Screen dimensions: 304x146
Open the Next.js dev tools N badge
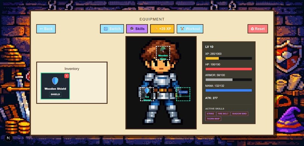point(8,138)
